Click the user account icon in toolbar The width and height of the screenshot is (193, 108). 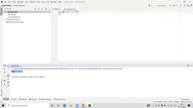tap(150, 5)
